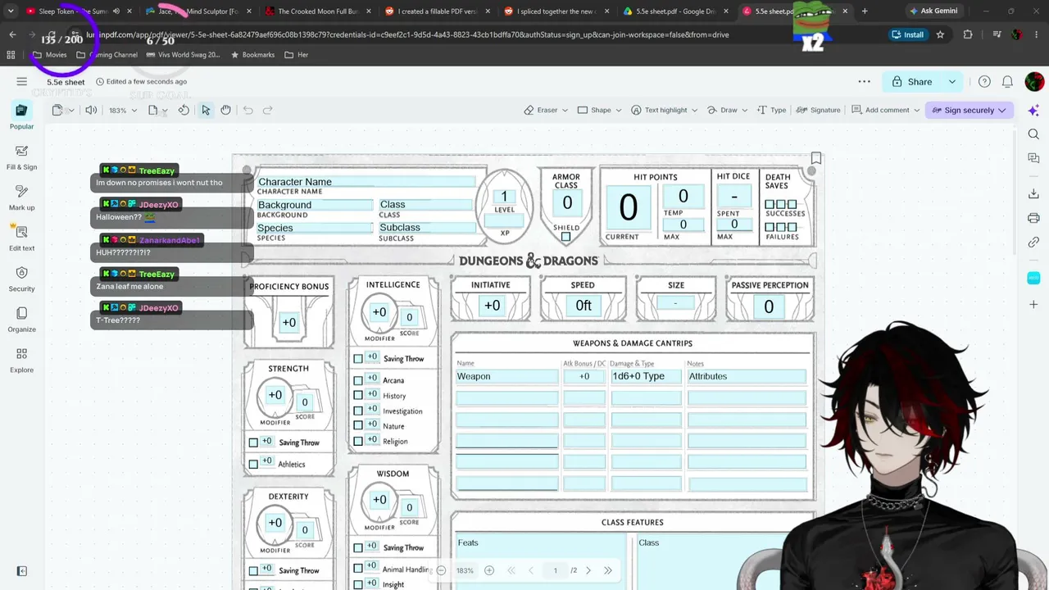This screenshot has width=1049, height=590.
Task: Go to the next page arrow
Action: [588, 570]
